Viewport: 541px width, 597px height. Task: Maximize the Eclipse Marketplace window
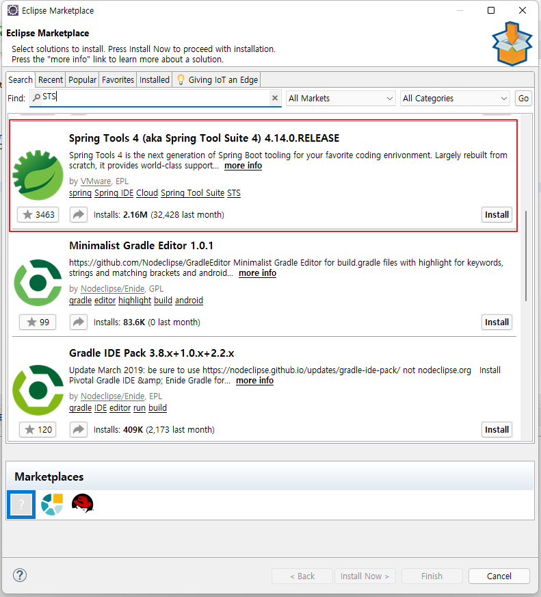click(x=491, y=10)
